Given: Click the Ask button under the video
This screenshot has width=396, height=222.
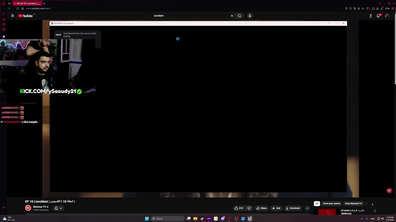Looking at the screenshot, I should 276,208.
